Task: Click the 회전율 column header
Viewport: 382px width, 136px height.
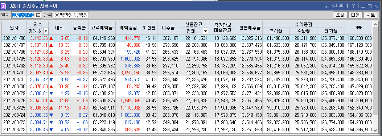Action: coord(149,28)
